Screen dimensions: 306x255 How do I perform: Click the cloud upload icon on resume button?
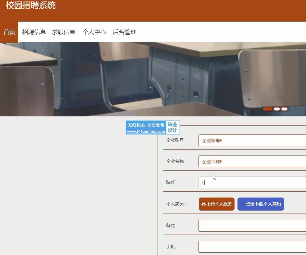(x=204, y=204)
